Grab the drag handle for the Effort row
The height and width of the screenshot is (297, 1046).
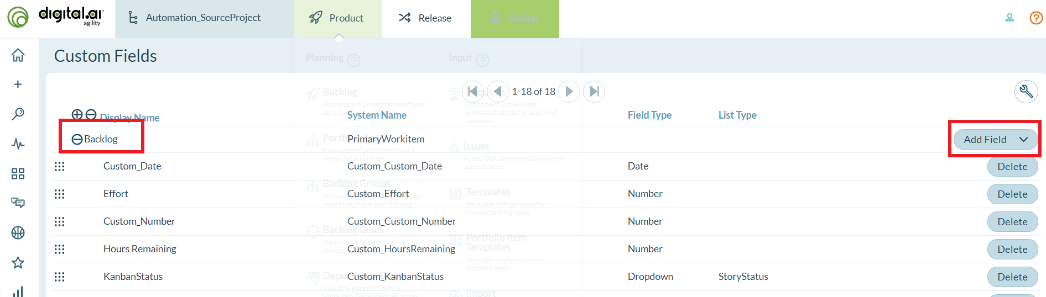(x=60, y=194)
